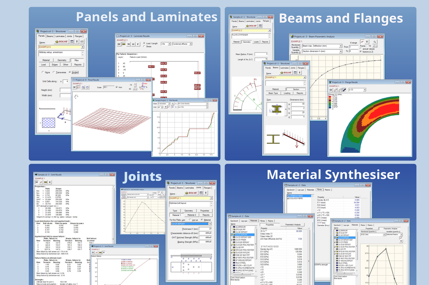Click the orange +15.98 stress legend swatch
Image resolution: width=429 pixels, height=285 pixels.
coord(330,98)
